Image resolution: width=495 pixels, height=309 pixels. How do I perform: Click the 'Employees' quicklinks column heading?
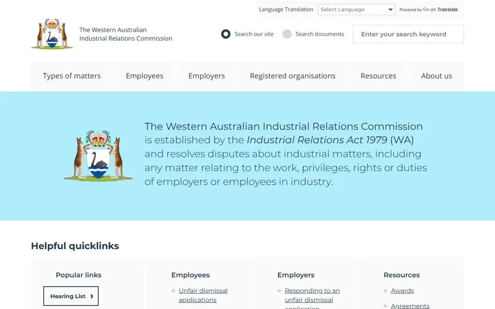[190, 275]
